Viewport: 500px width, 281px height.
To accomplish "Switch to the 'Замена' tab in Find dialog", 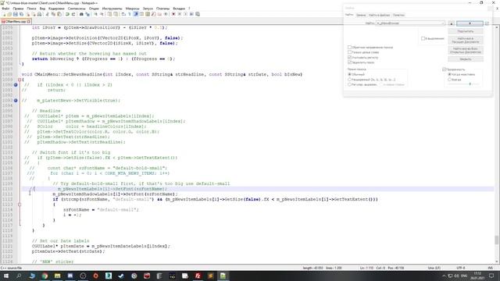I will point(361,15).
